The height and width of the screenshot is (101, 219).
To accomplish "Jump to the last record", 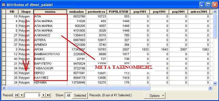I will pyautogui.click(x=48, y=95).
